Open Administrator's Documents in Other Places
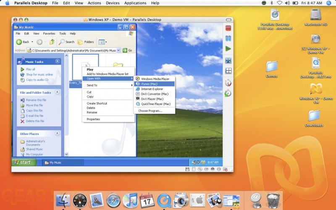Screen dimensions: 336x210 (x=35, y=143)
